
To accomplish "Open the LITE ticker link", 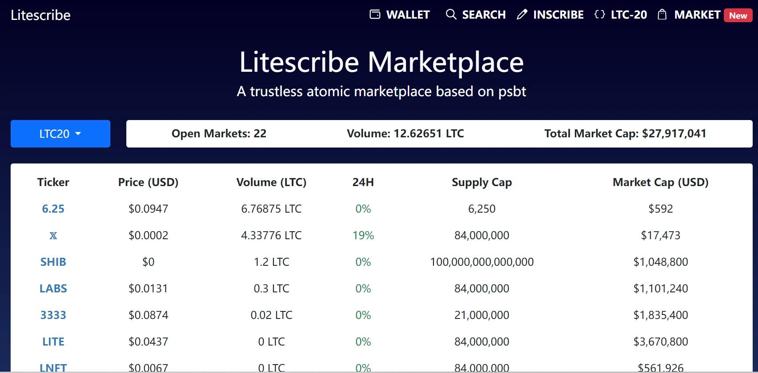I will (x=53, y=342).
